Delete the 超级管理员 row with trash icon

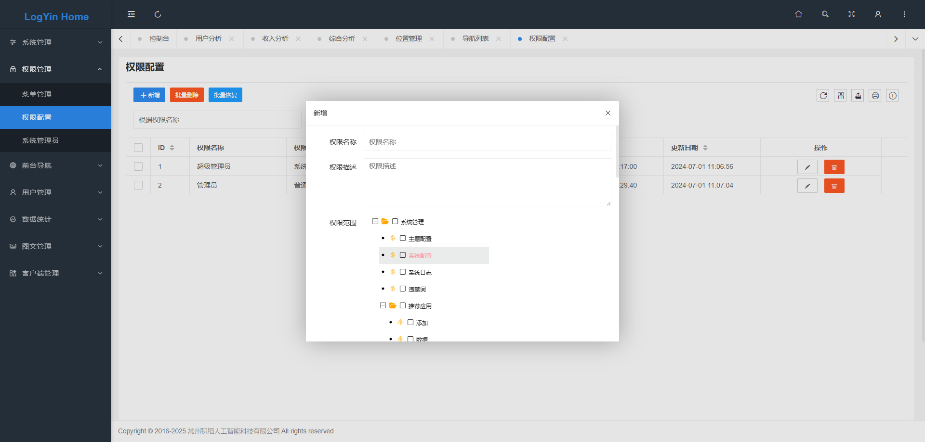pos(834,167)
